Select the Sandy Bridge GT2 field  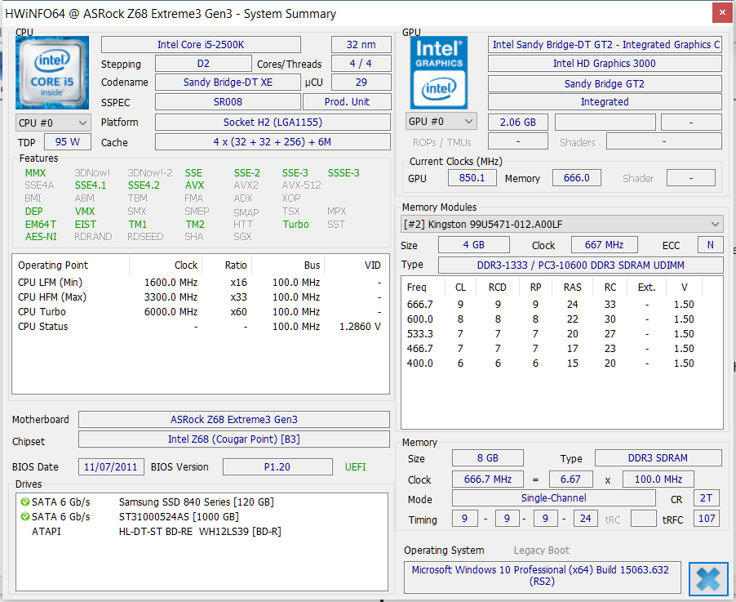point(605,83)
